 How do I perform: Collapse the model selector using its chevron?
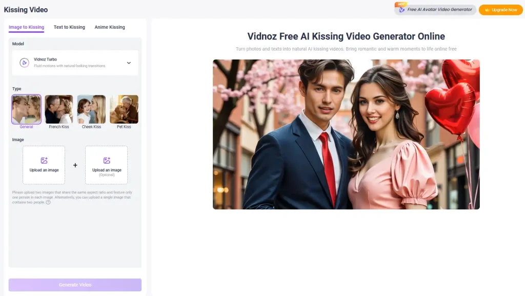pos(129,63)
